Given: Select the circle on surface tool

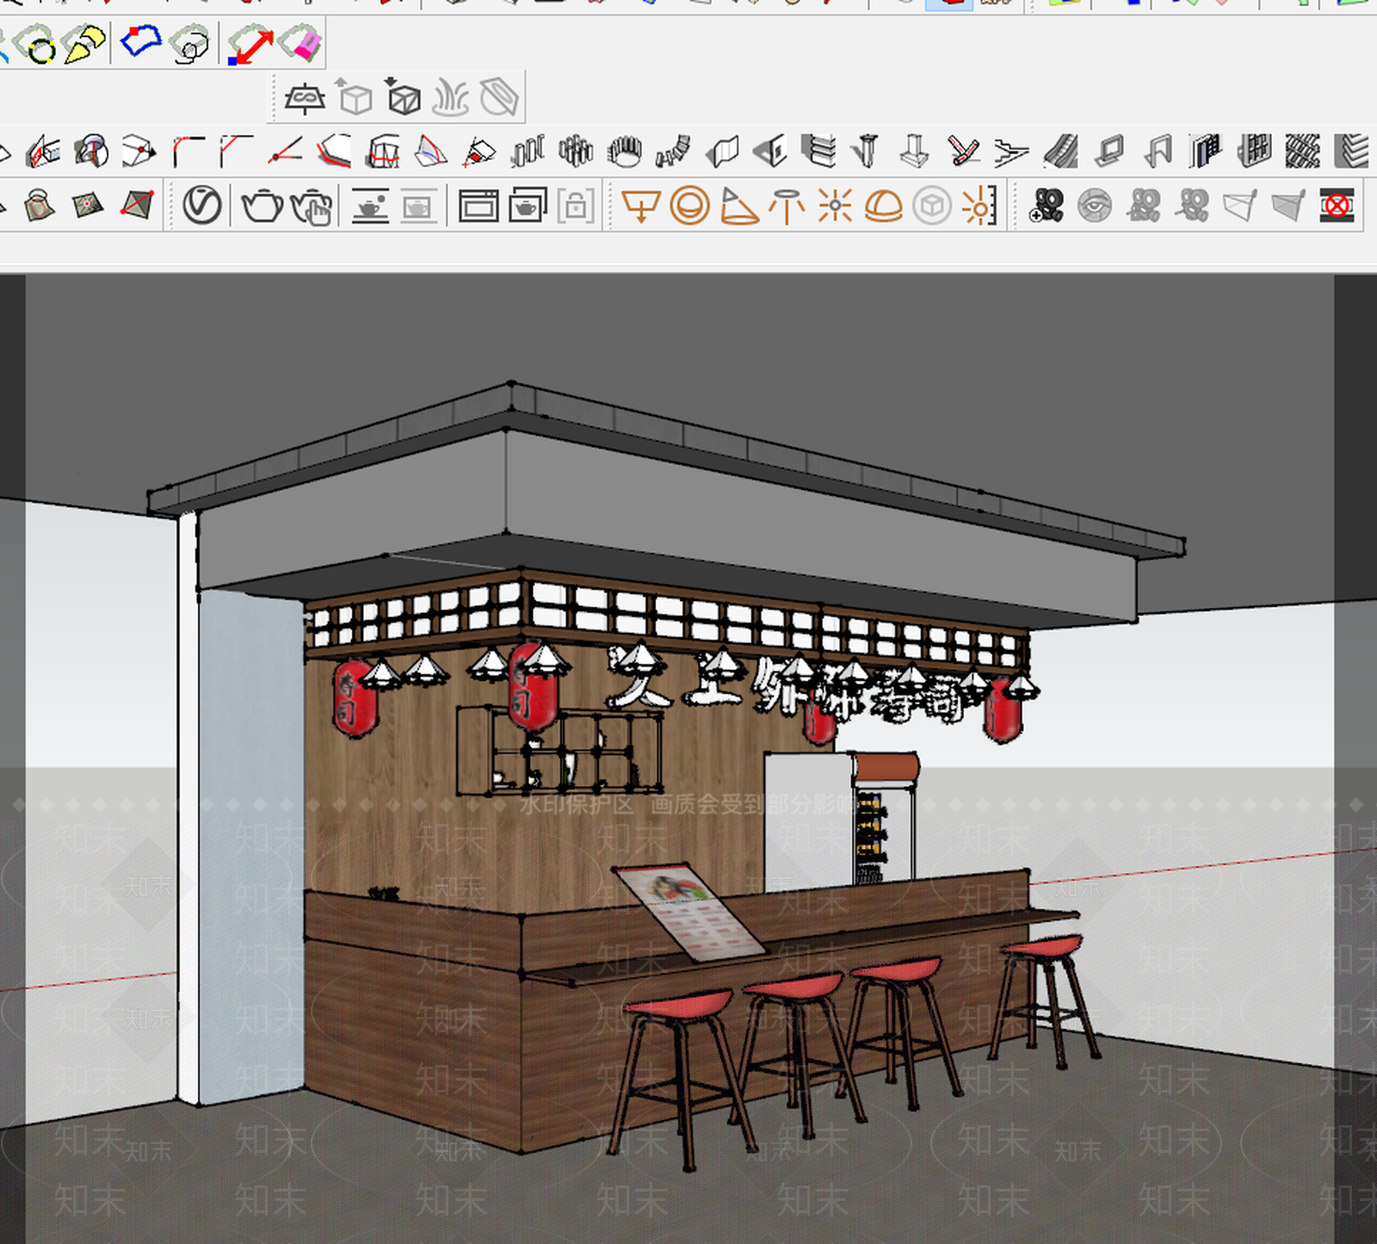Looking at the screenshot, I should point(34,44).
